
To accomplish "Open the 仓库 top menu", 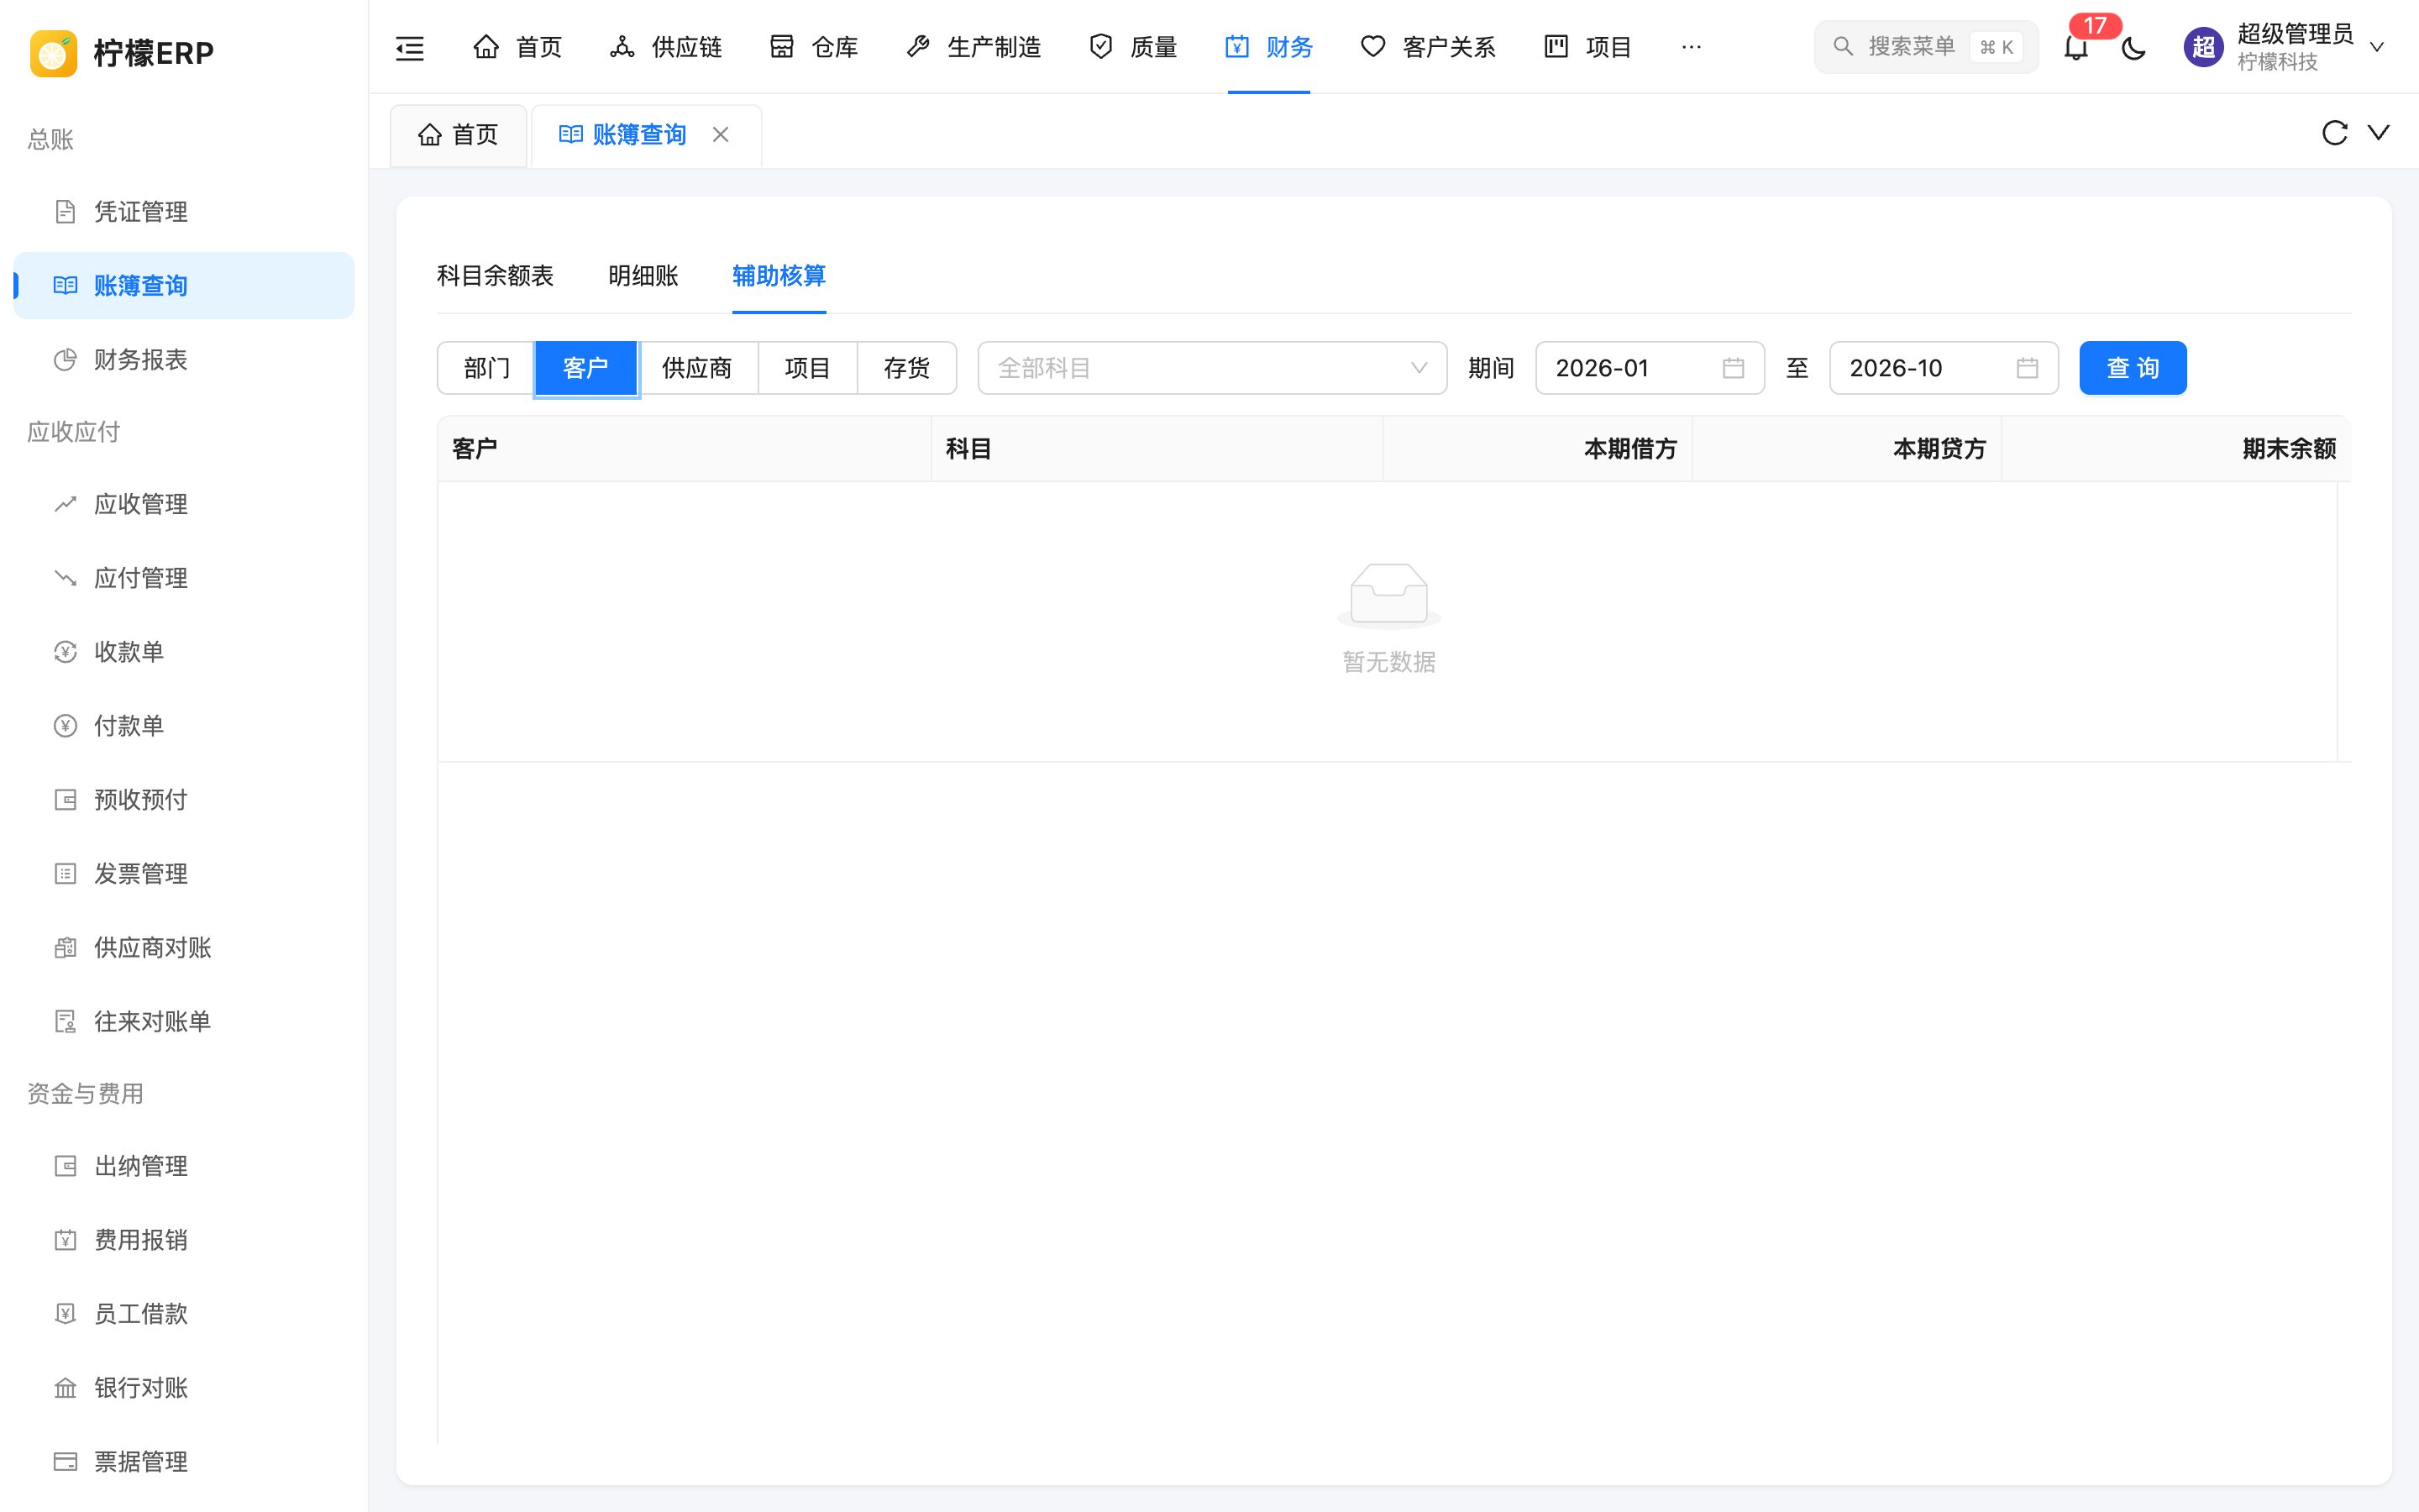I will (814, 47).
